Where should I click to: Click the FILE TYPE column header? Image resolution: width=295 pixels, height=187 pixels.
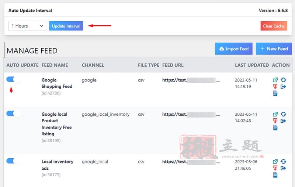tap(149, 65)
